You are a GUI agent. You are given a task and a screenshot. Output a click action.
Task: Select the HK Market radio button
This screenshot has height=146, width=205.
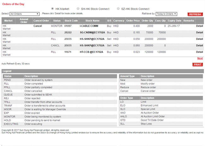52,9
